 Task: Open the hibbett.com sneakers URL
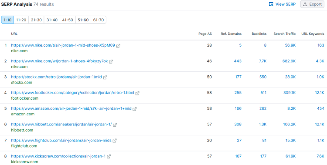click(61, 125)
